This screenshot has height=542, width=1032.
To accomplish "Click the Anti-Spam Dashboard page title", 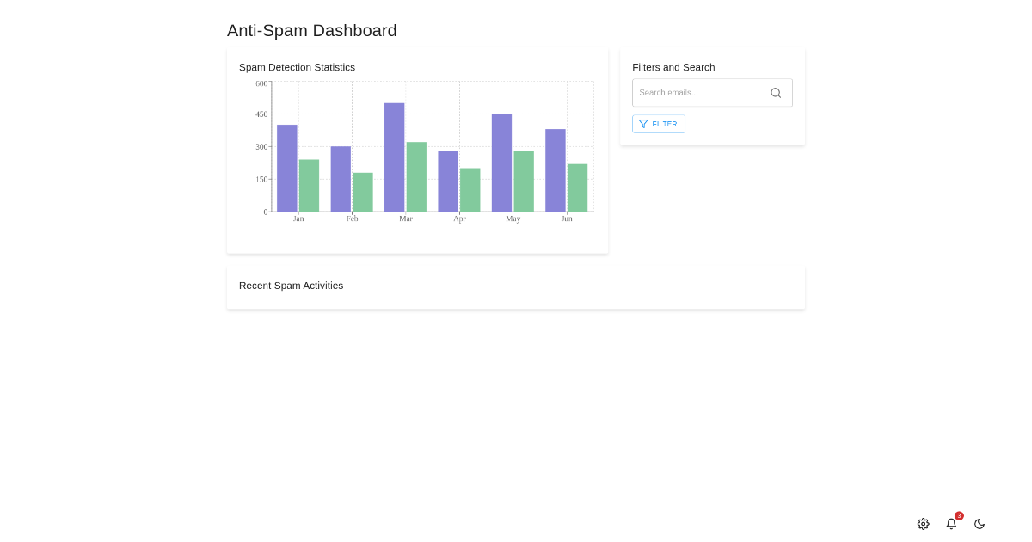I will 312,31.
